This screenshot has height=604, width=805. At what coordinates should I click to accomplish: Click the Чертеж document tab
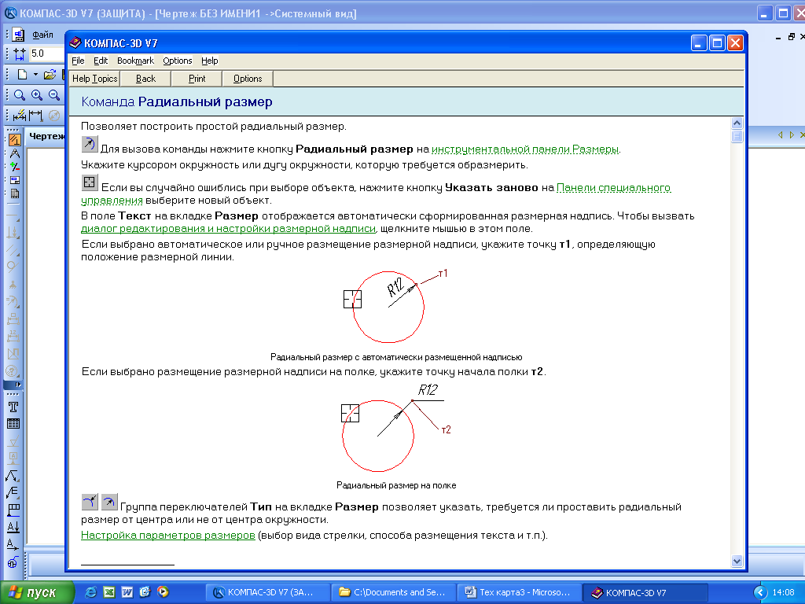pos(46,136)
